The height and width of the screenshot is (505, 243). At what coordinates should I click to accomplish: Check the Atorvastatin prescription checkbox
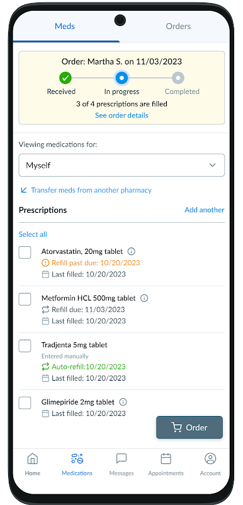coord(25,252)
